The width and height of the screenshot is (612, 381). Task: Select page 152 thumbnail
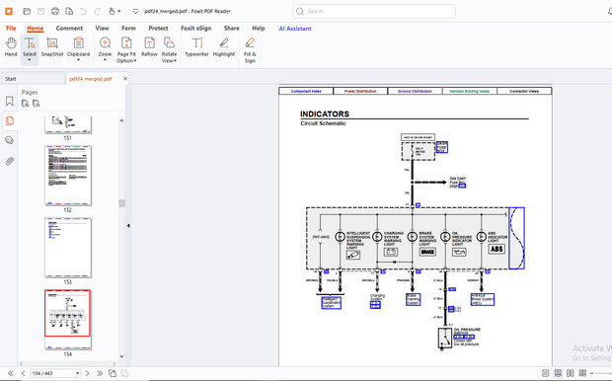68,176
